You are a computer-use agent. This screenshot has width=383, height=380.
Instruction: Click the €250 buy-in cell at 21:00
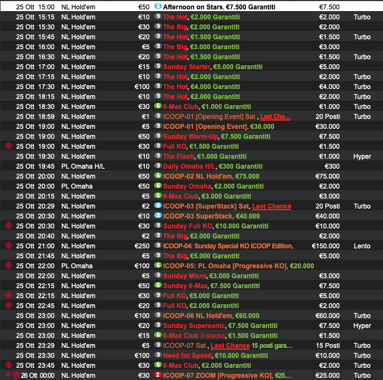click(142, 246)
